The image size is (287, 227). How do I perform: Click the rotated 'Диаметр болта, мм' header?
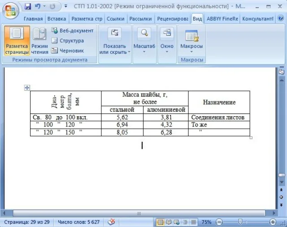[66, 102]
